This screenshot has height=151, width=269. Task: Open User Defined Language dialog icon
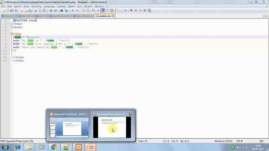click(x=107, y=10)
